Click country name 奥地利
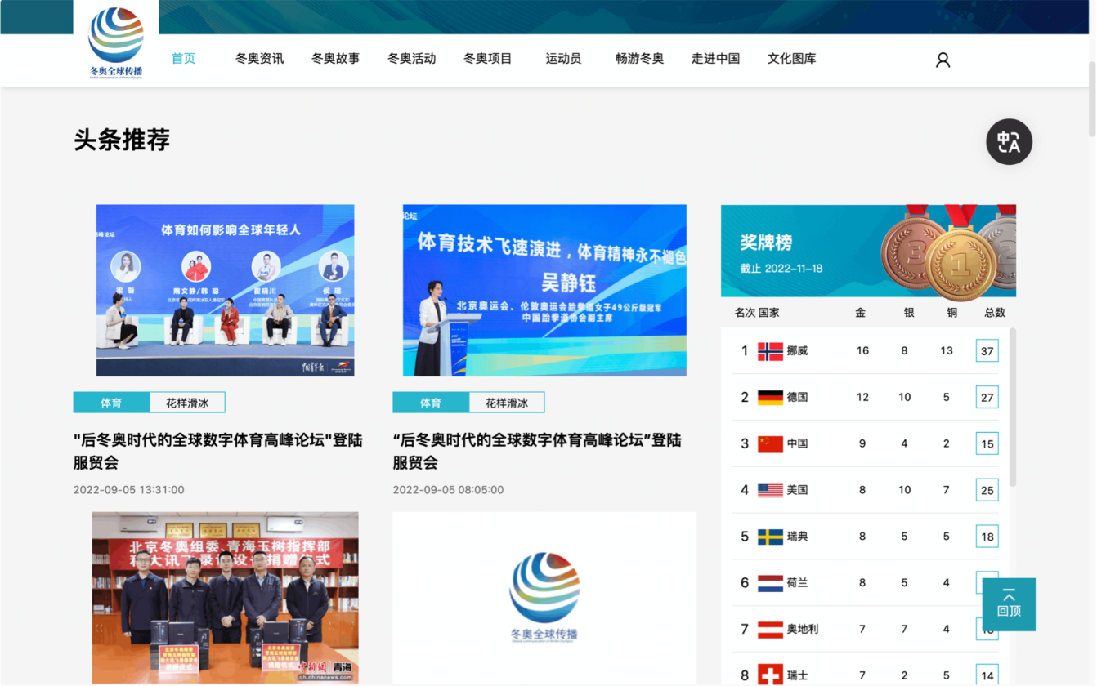1097x686 pixels. (803, 630)
